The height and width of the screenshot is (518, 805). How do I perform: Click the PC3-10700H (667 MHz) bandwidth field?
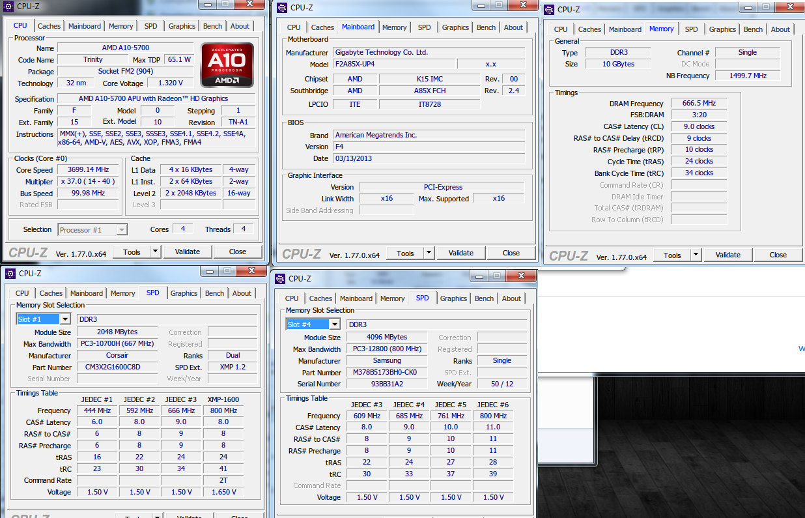(x=117, y=344)
